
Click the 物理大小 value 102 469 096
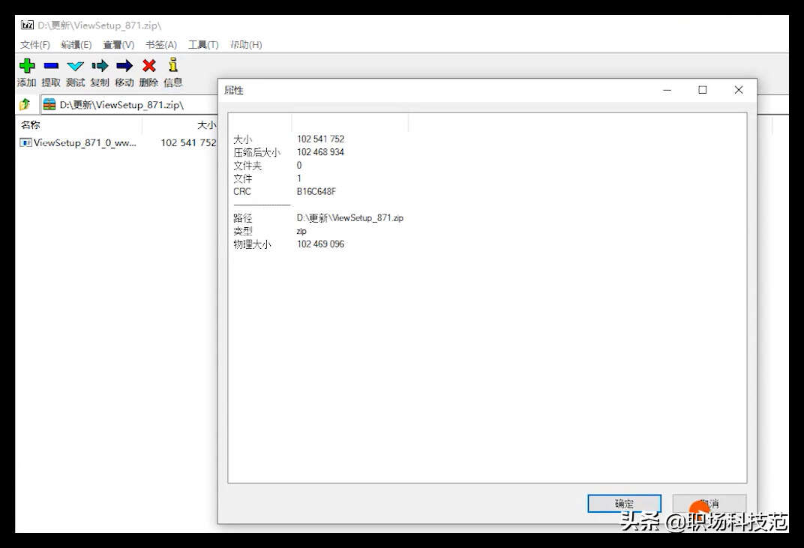(x=320, y=244)
